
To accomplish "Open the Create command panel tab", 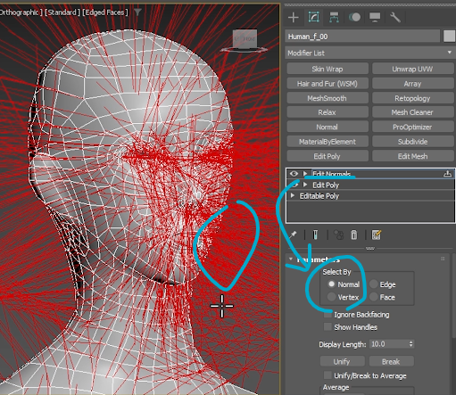I will [294, 17].
